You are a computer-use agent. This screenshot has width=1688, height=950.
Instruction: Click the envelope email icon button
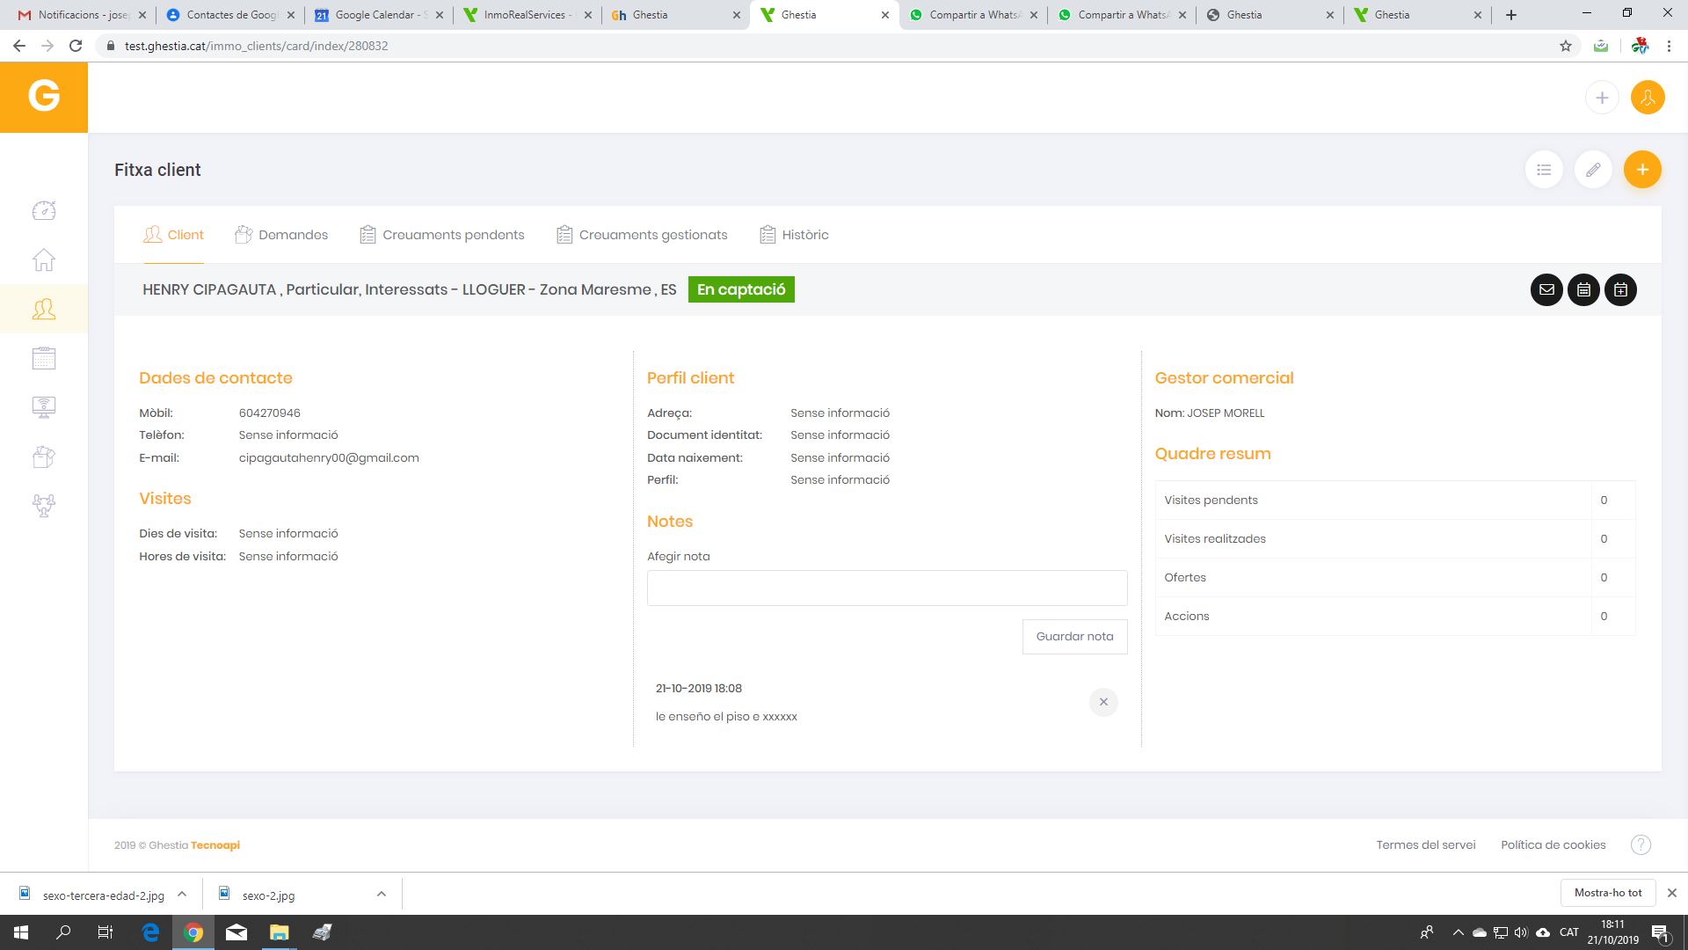coord(1546,290)
